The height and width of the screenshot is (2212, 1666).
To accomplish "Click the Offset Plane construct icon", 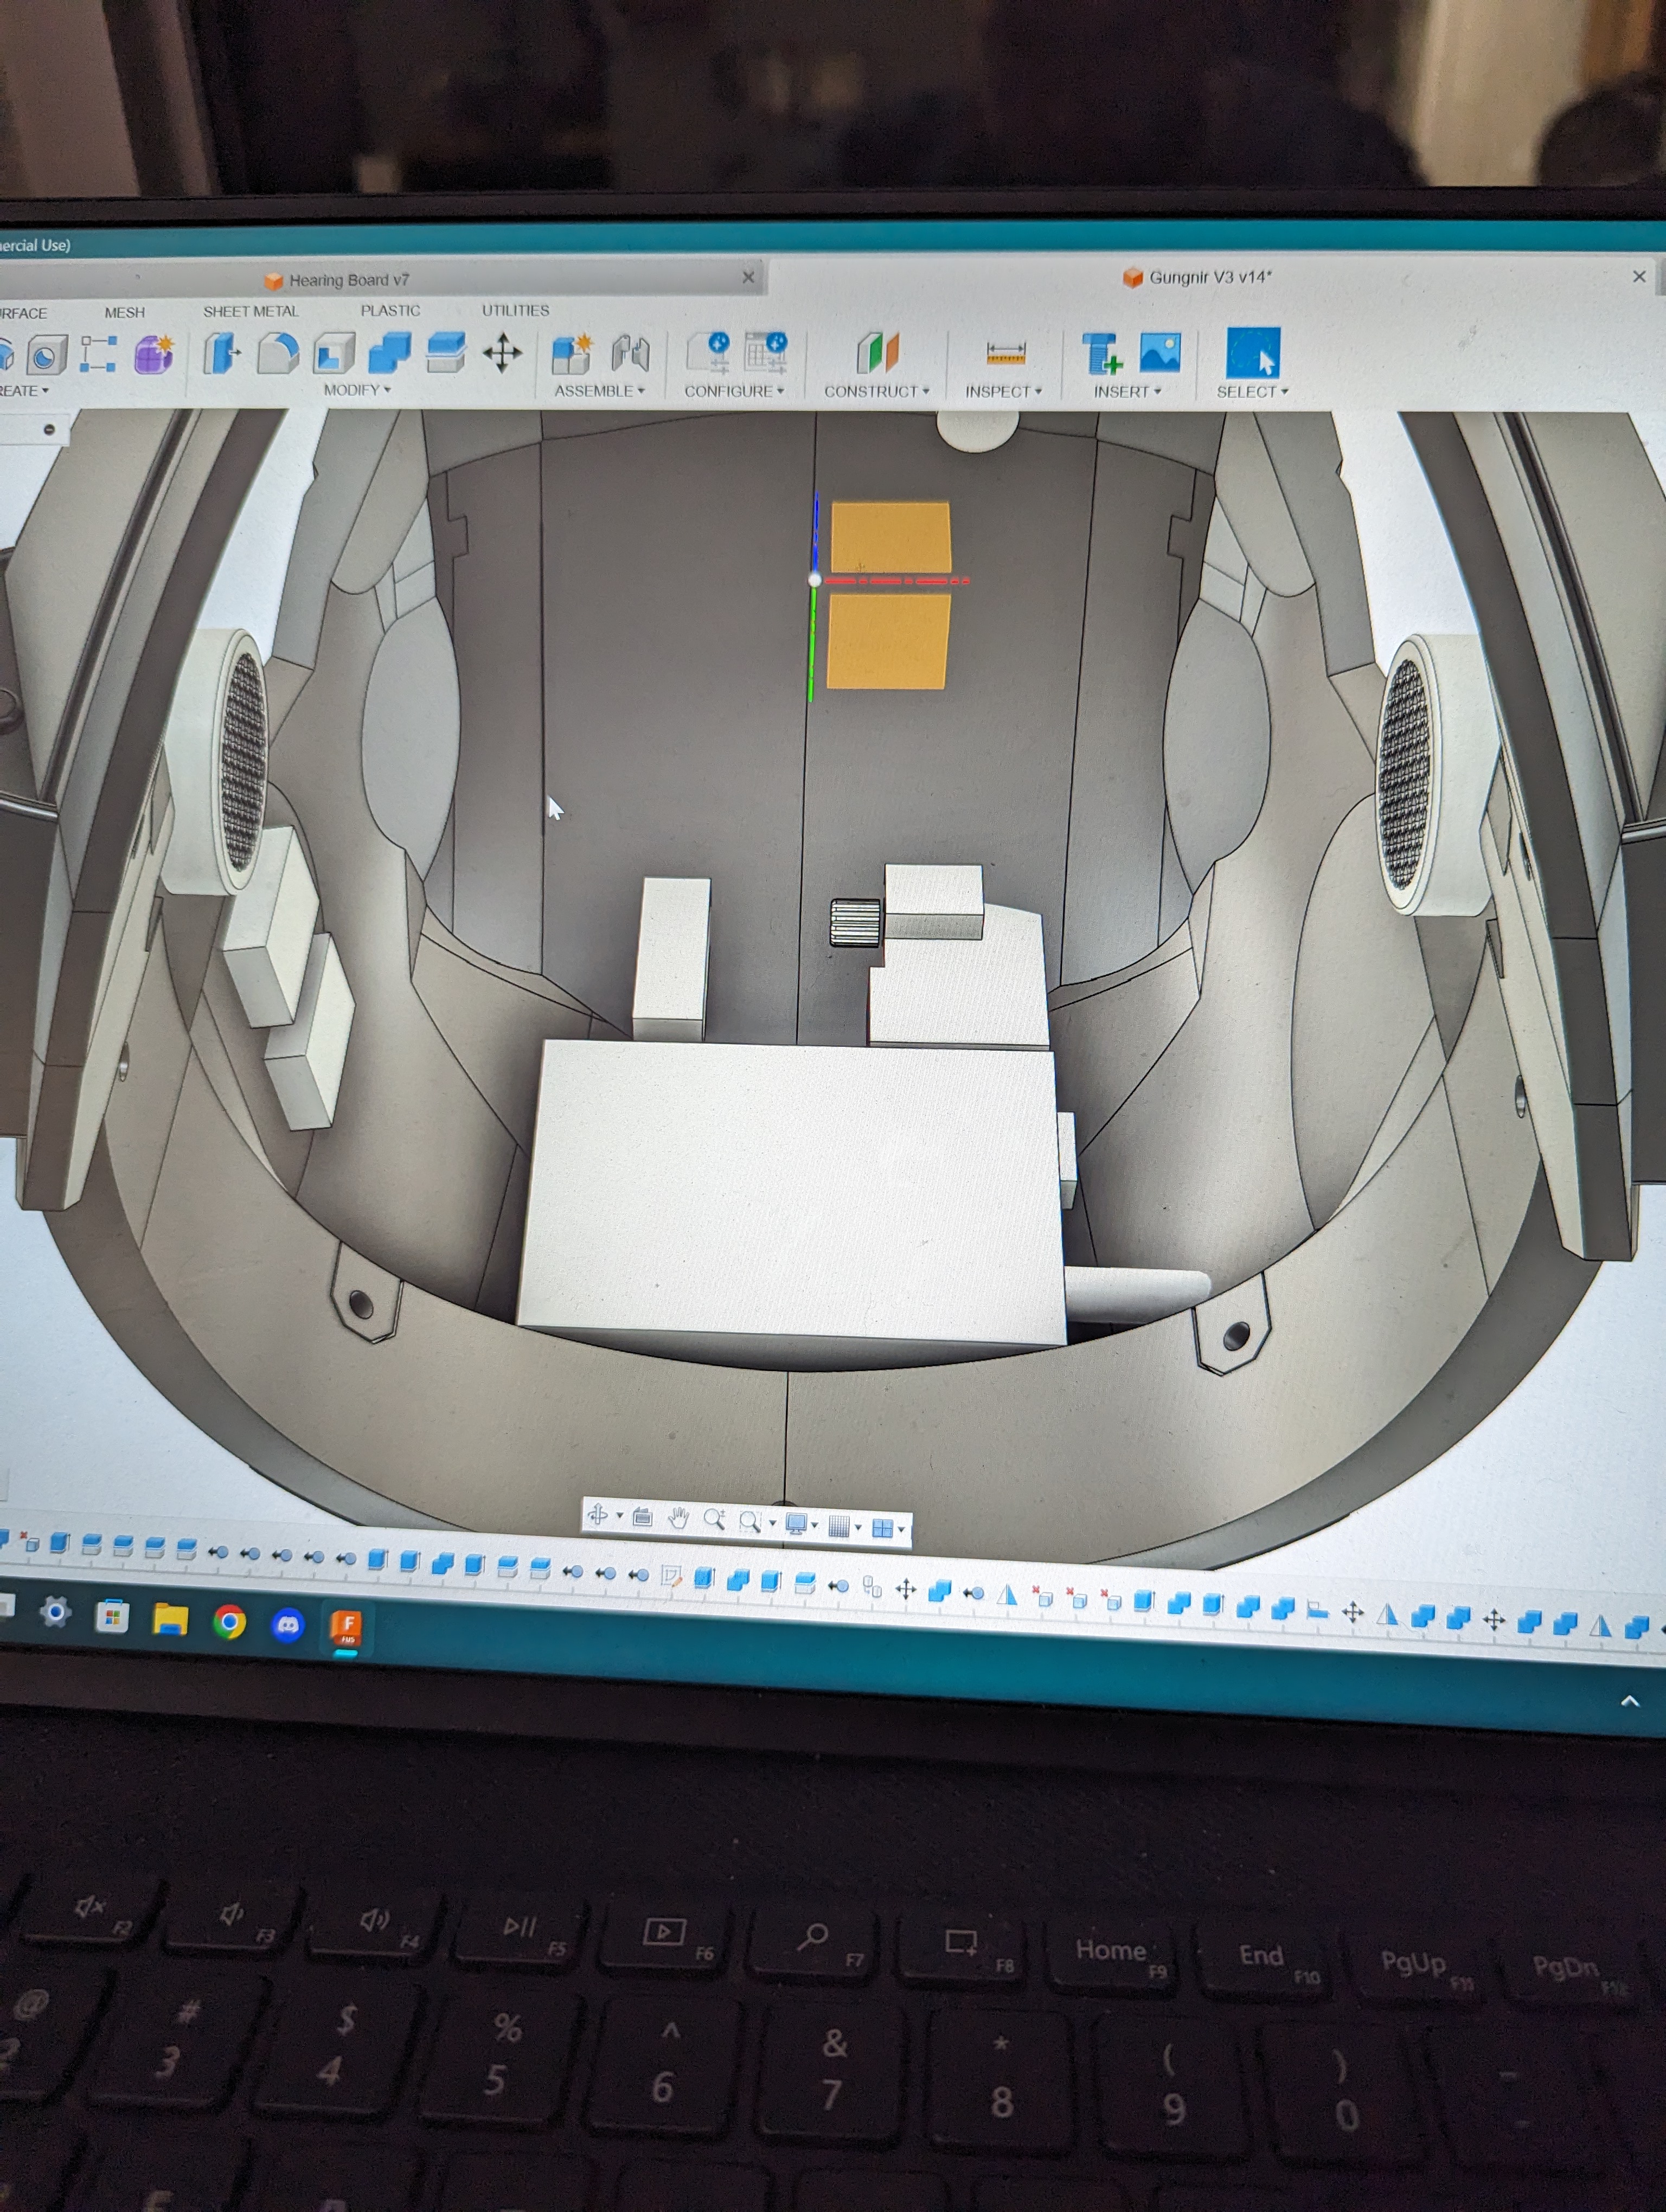I will 877,353.
